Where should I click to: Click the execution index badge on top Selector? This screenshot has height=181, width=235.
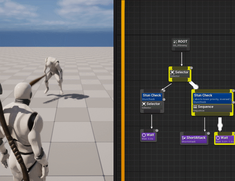pos(191,68)
